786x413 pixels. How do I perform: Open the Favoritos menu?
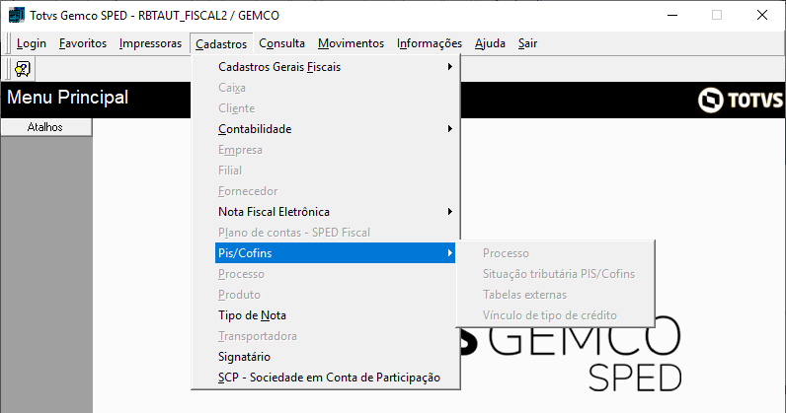click(x=83, y=43)
